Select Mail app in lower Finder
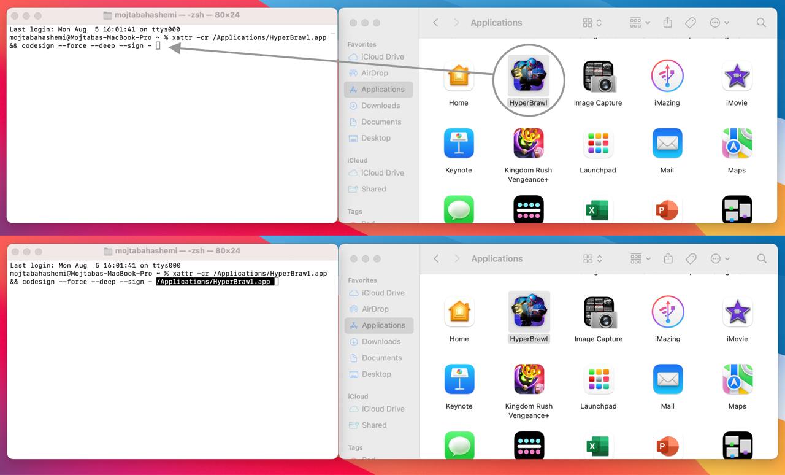Screen dimensions: 785x475 click(x=668, y=379)
